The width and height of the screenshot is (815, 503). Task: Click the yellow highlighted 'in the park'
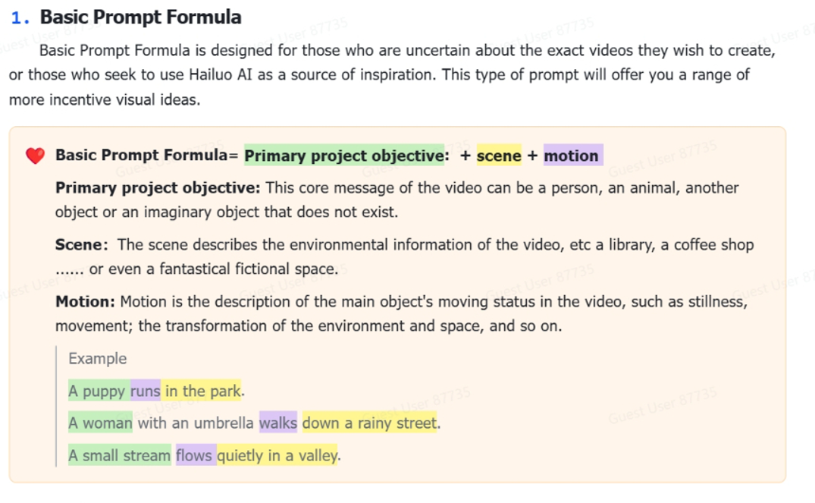tap(201, 390)
